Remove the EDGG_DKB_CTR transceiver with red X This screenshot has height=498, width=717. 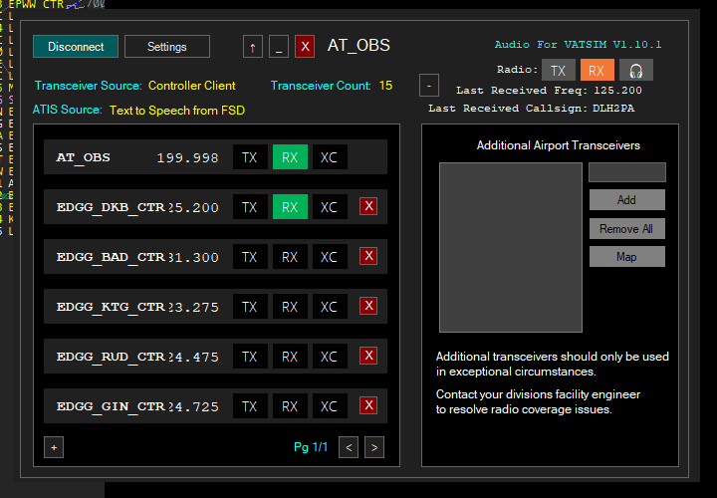[368, 206]
